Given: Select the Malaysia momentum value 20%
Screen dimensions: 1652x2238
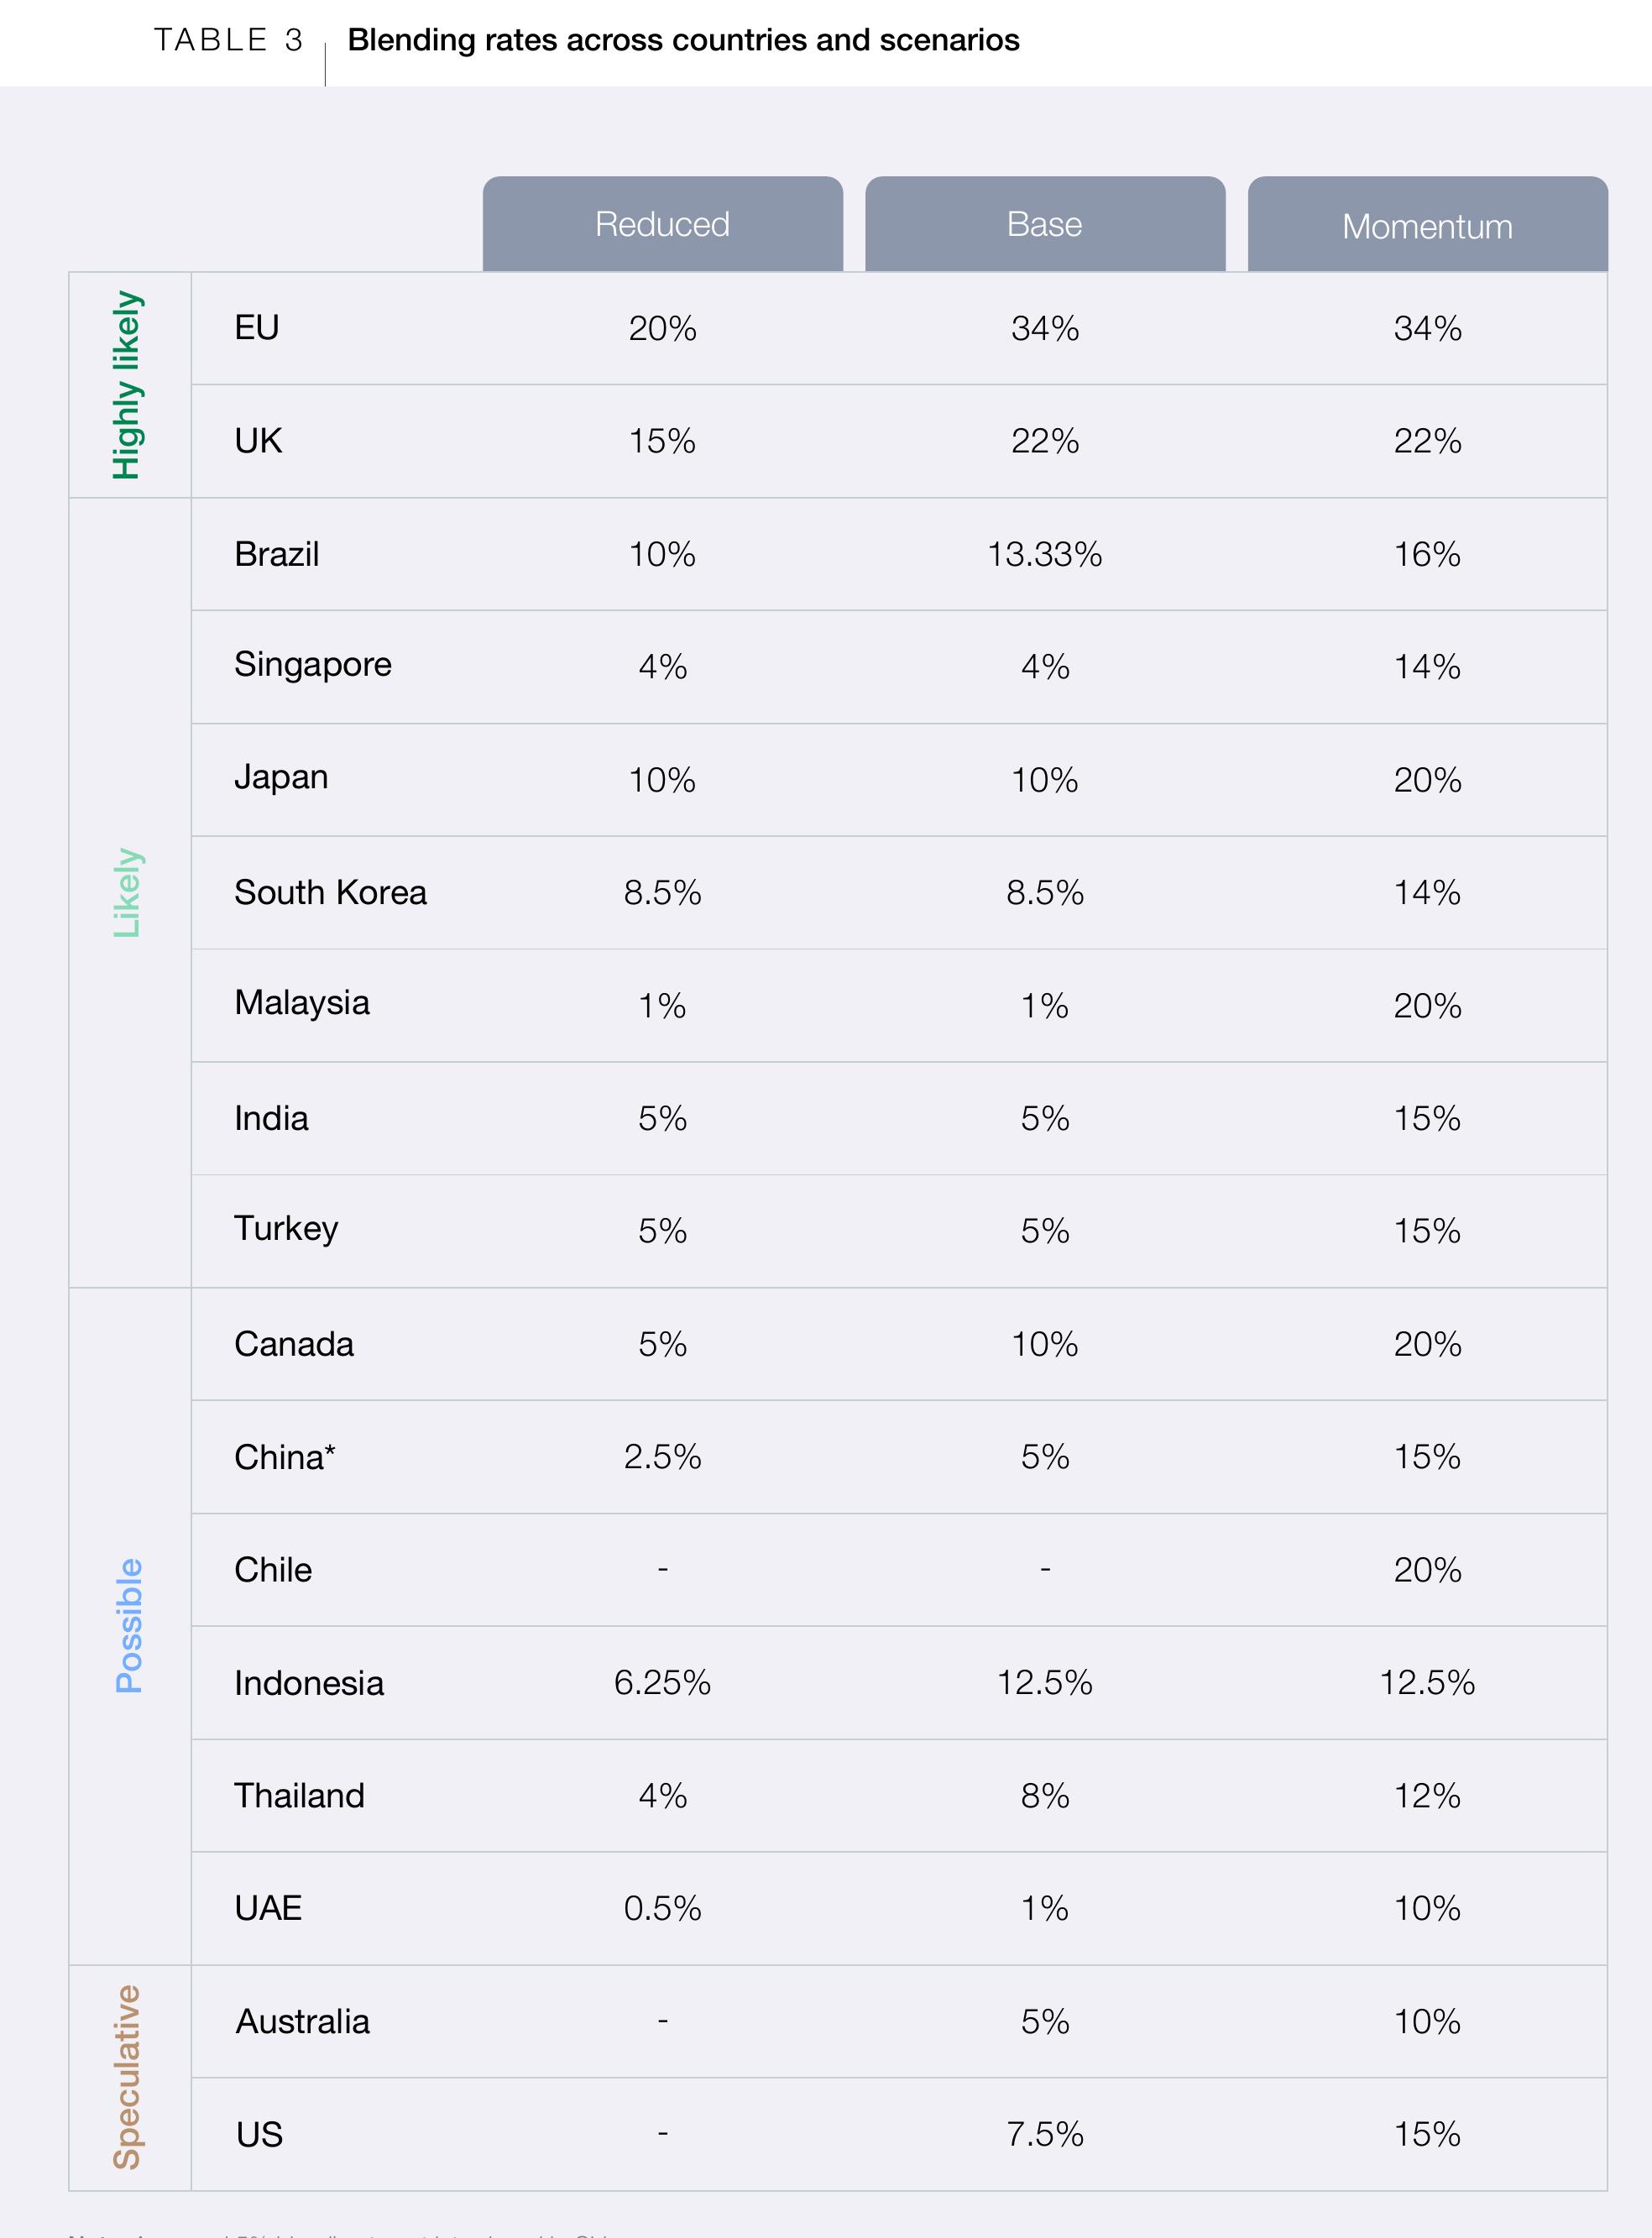Looking at the screenshot, I should [x=1427, y=1005].
